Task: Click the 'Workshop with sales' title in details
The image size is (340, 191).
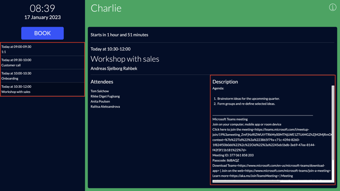Action: [x=125, y=59]
